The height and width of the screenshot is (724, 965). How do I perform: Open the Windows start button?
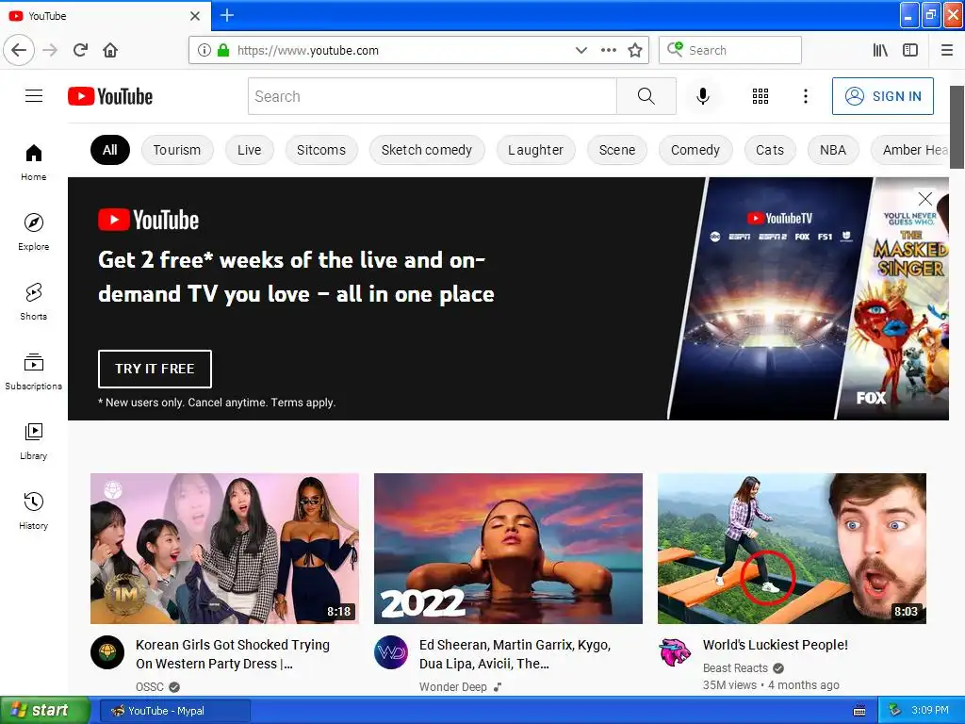(x=44, y=711)
